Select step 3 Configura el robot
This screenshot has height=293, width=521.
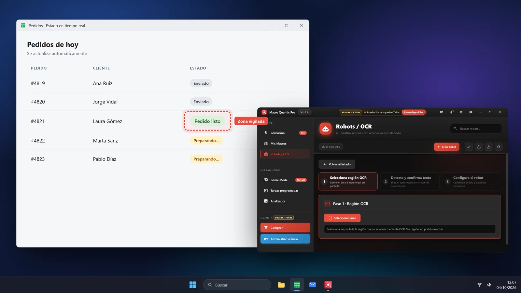[471, 181]
